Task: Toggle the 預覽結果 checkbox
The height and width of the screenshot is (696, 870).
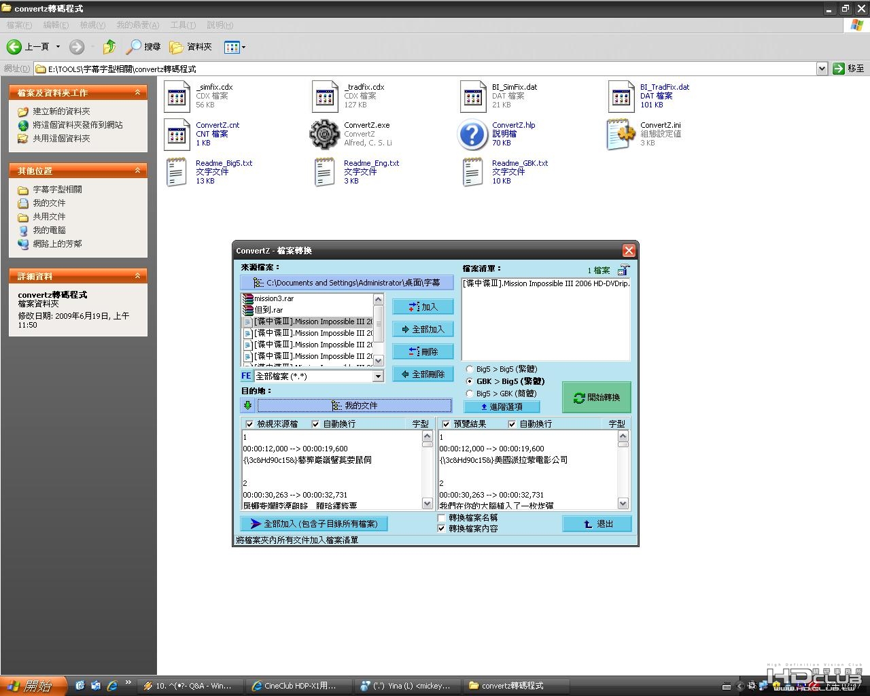Action: 446,423
